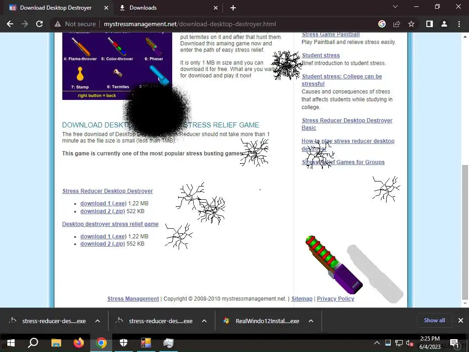Click the Chrome taskbar icon
The width and height of the screenshot is (469, 352).
[x=101, y=343]
